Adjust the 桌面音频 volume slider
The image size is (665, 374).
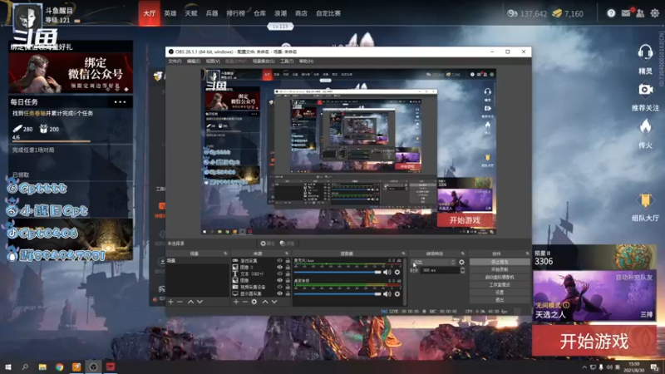click(338, 294)
